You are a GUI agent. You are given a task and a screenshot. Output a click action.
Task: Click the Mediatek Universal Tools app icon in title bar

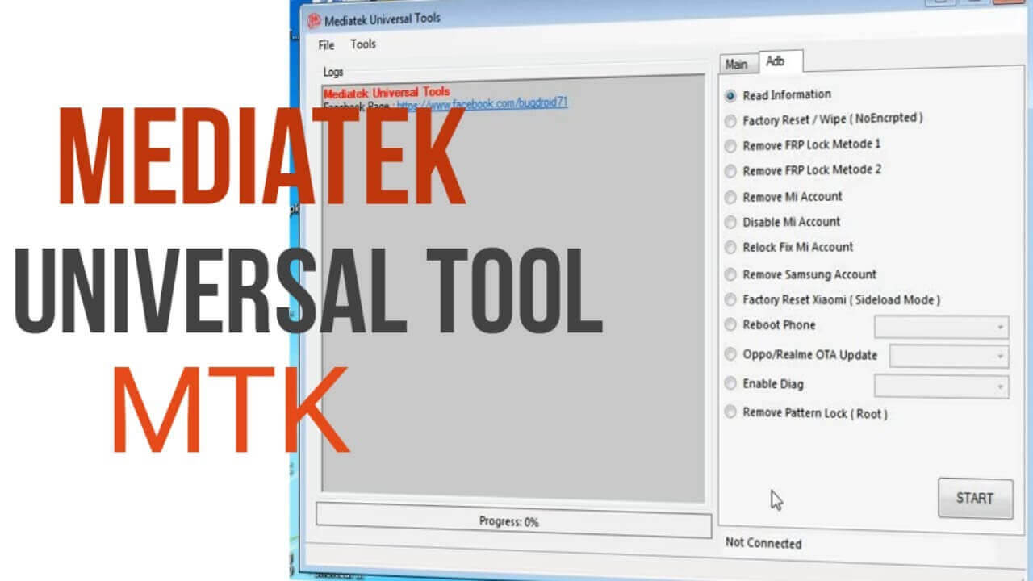click(314, 20)
